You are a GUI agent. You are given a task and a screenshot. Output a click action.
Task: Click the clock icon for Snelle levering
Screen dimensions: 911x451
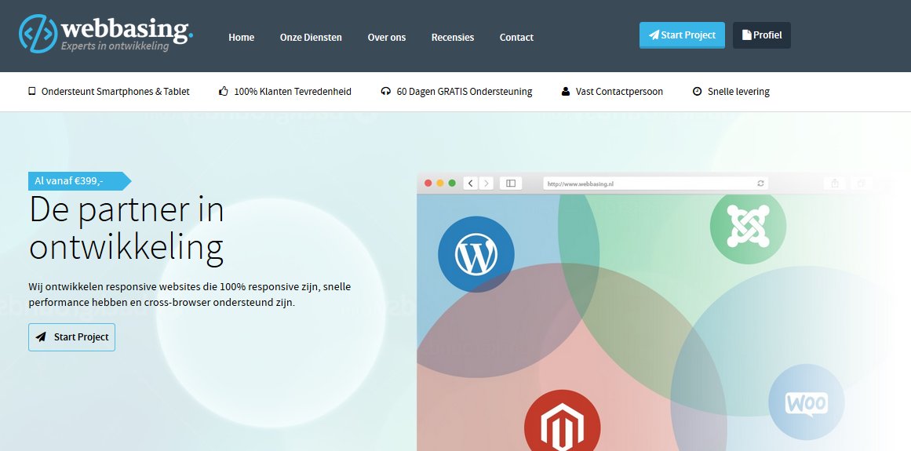click(x=698, y=91)
